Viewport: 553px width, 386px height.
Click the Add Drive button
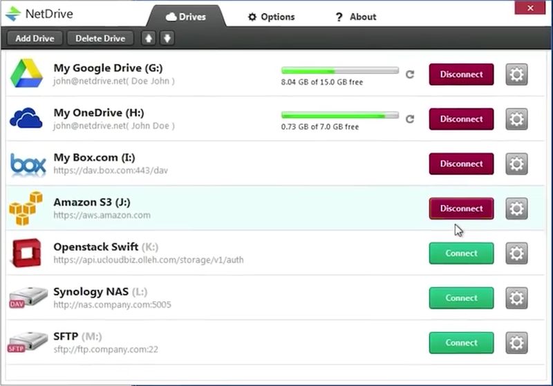pos(35,38)
